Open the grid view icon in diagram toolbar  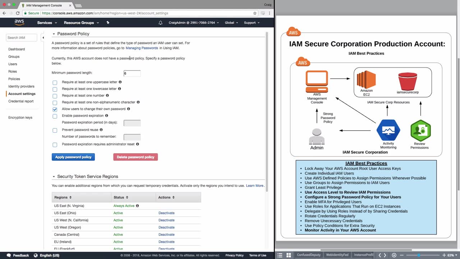pyautogui.click(x=289, y=255)
